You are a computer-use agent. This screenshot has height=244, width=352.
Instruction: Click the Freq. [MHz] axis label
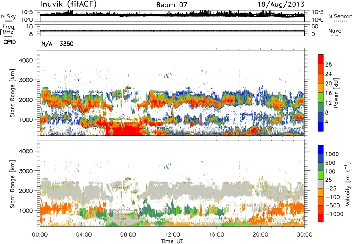[8, 30]
